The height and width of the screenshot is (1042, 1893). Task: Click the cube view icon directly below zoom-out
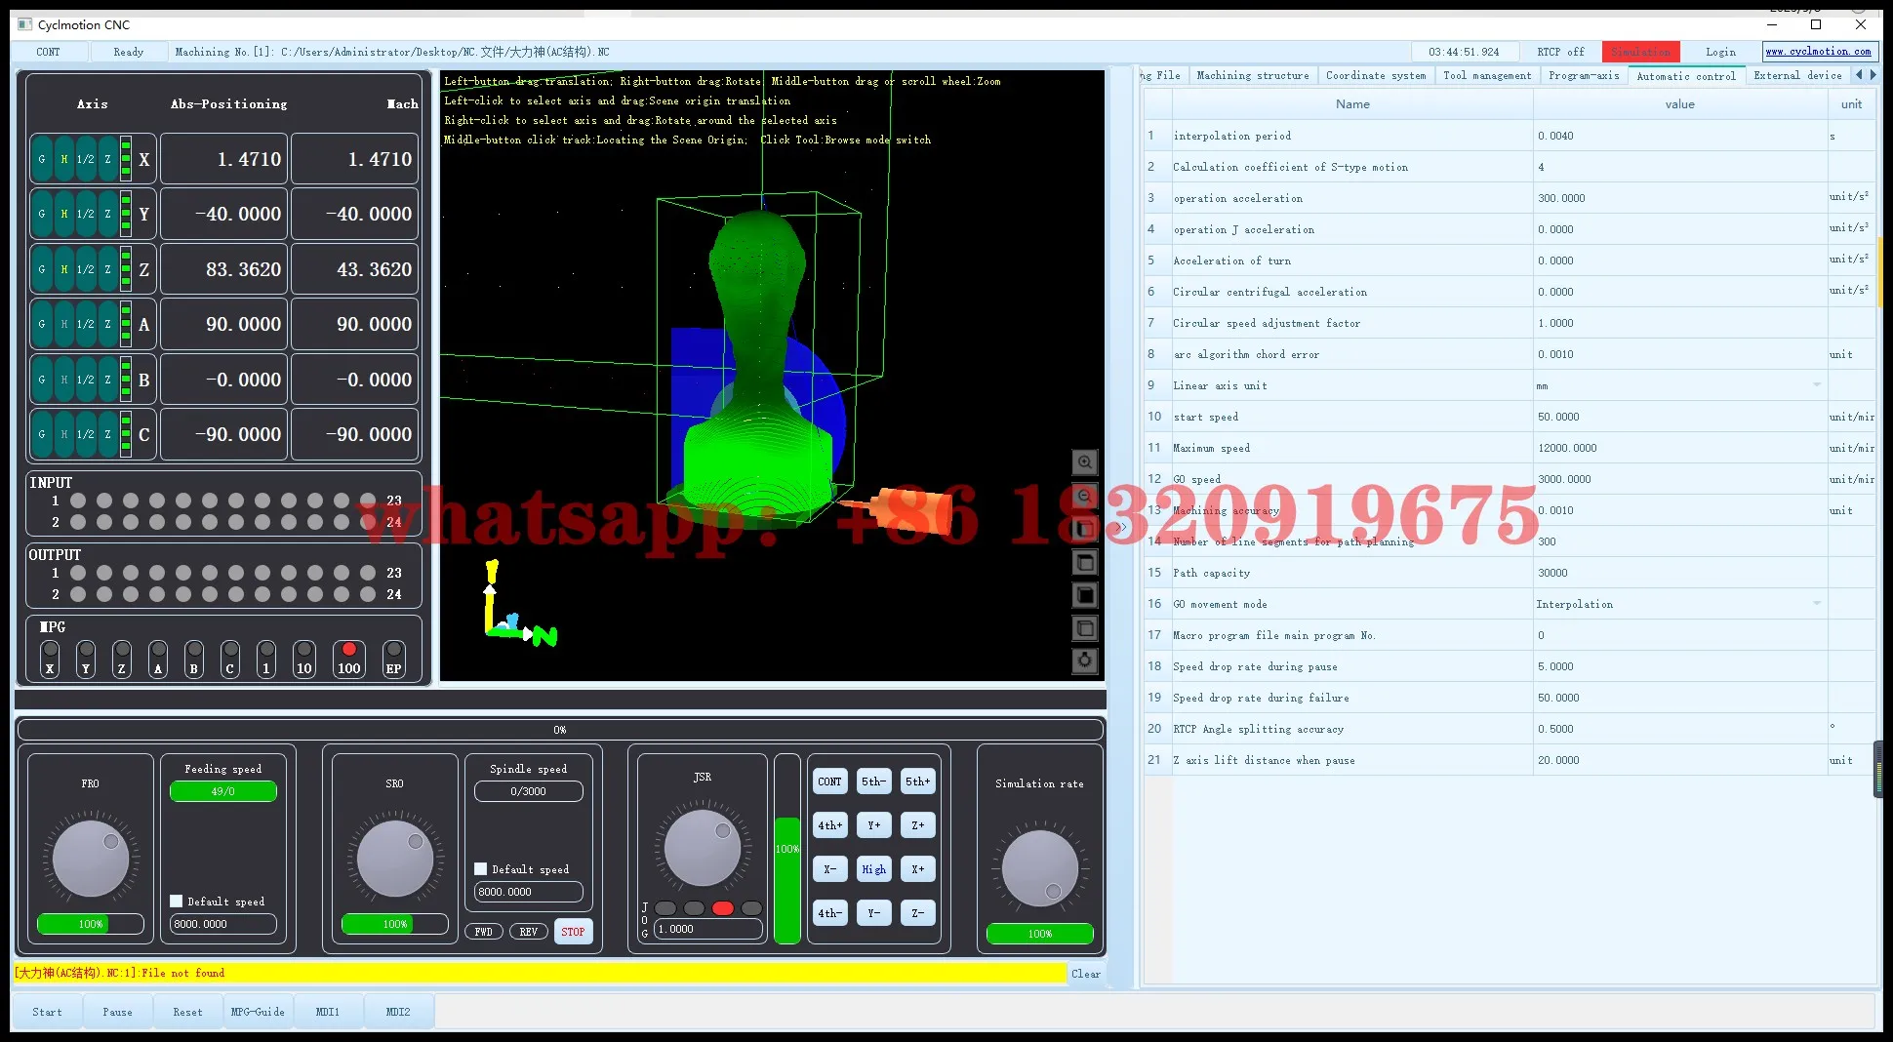point(1084,529)
